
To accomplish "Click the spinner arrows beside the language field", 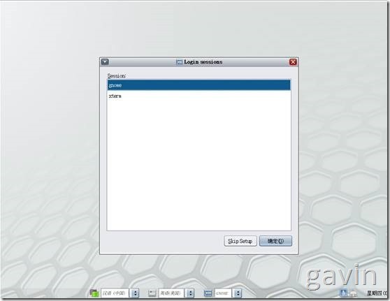I will pyautogui.click(x=135, y=293).
